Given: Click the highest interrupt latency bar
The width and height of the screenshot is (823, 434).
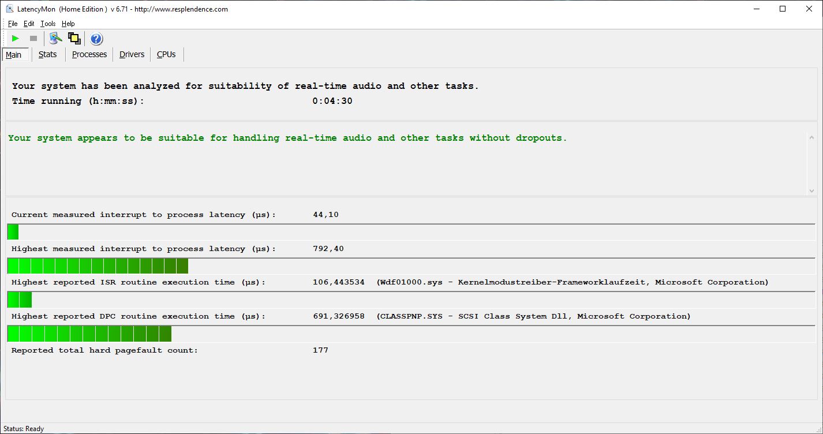Looking at the screenshot, I should 411,266.
